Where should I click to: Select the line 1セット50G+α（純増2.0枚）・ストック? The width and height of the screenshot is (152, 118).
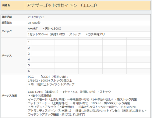(54, 34)
